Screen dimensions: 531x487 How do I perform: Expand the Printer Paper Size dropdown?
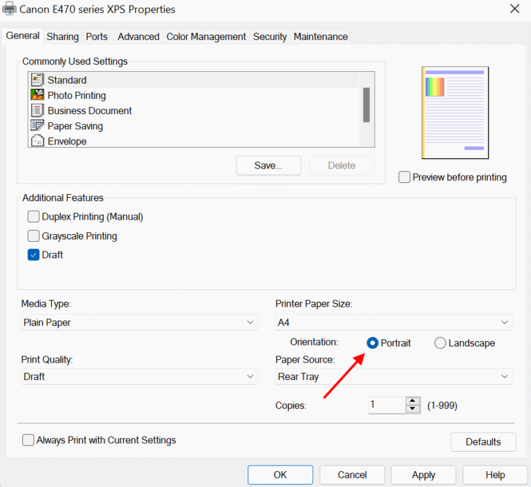(393, 323)
